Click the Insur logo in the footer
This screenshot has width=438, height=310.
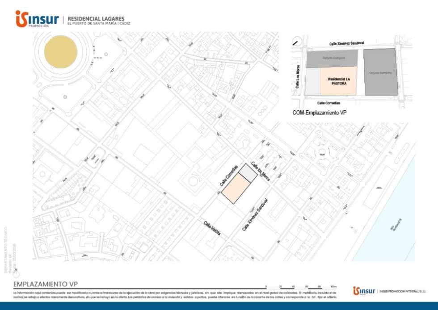pyautogui.click(x=364, y=291)
